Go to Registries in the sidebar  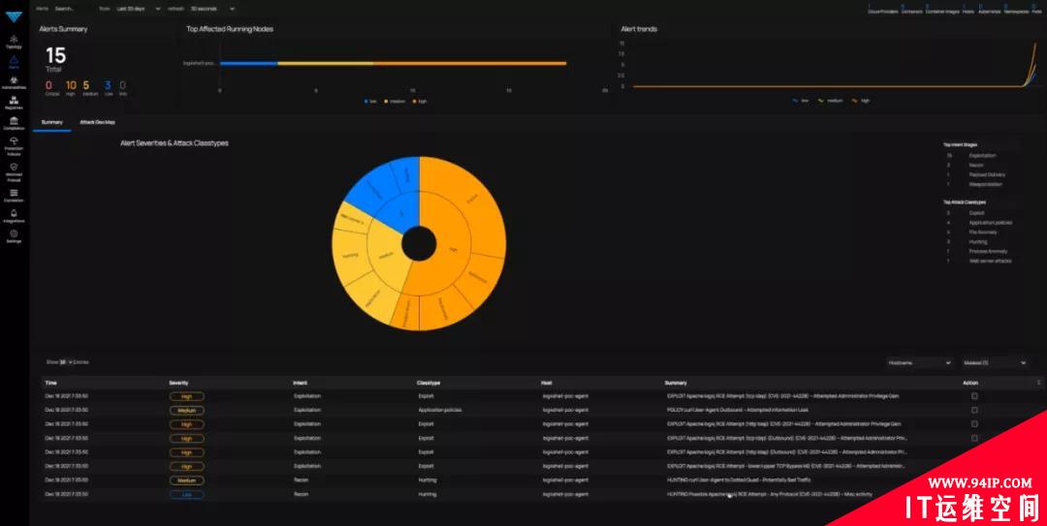tap(14, 102)
